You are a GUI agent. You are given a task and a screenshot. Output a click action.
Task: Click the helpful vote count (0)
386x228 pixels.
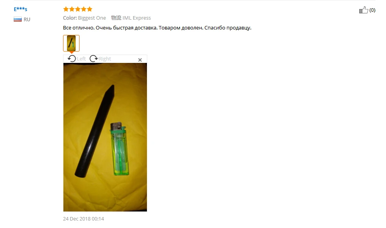372,10
